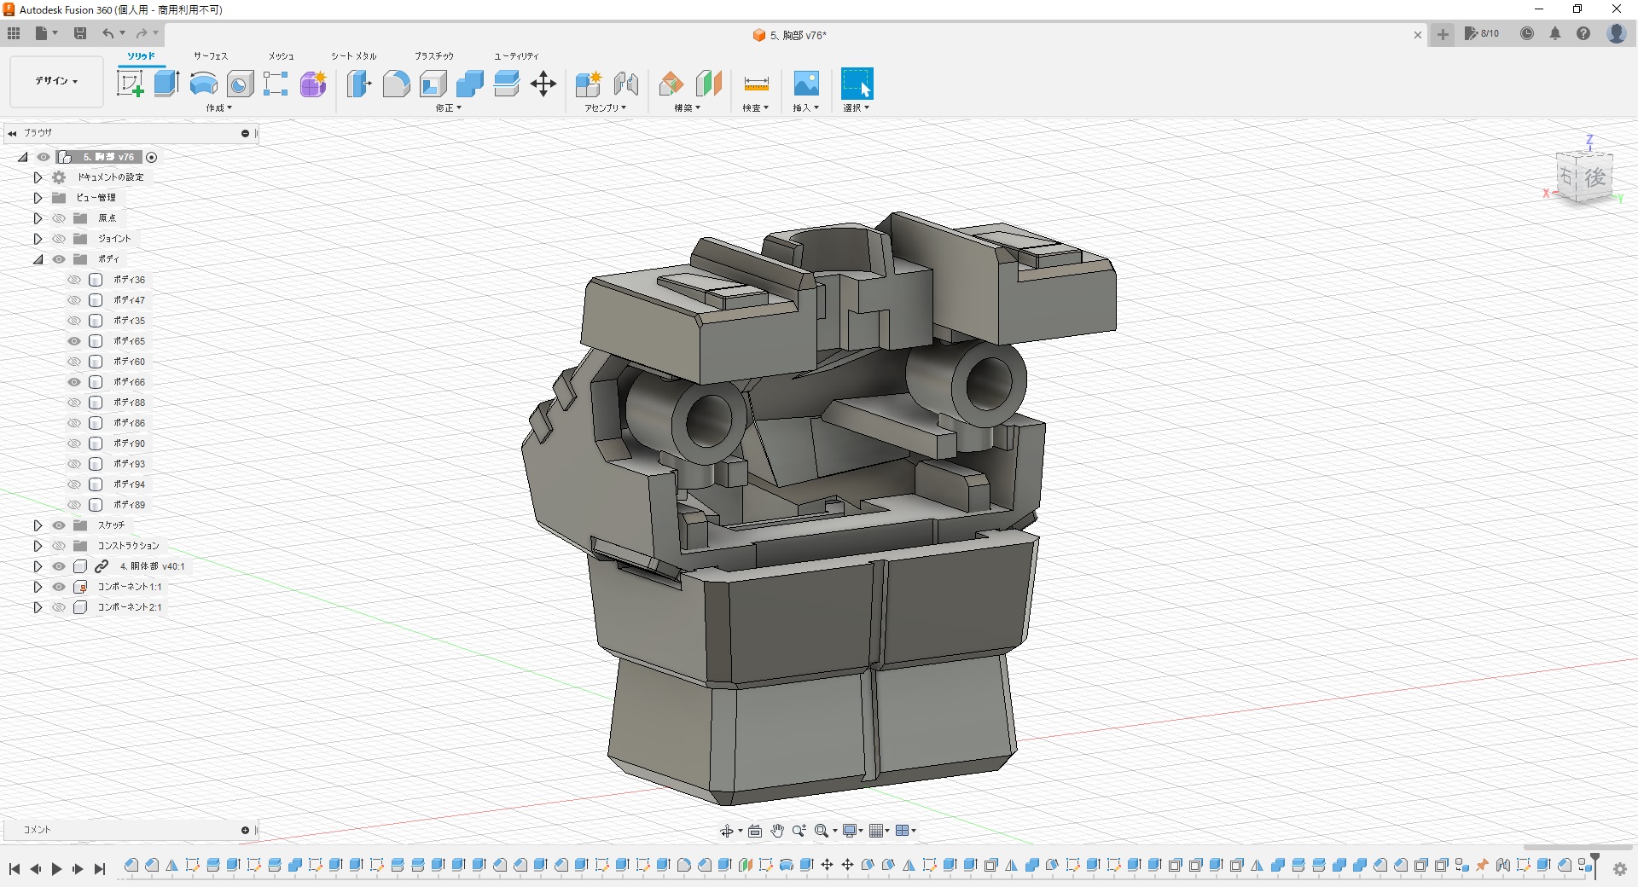1638x887 pixels.
Task: Switch to the シート メタル tab
Action: coord(354,56)
